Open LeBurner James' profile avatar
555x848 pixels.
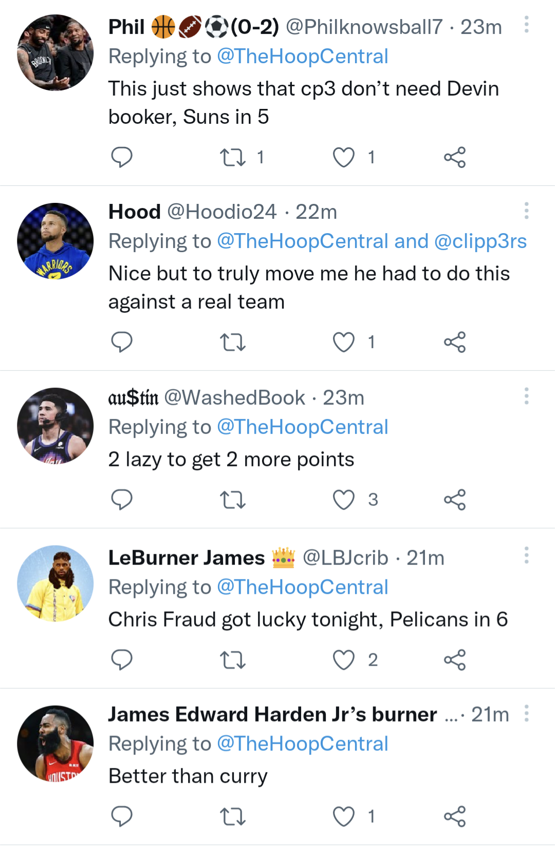(55, 583)
